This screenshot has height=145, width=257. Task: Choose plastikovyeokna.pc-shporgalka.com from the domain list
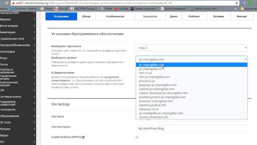click(x=192, y=97)
